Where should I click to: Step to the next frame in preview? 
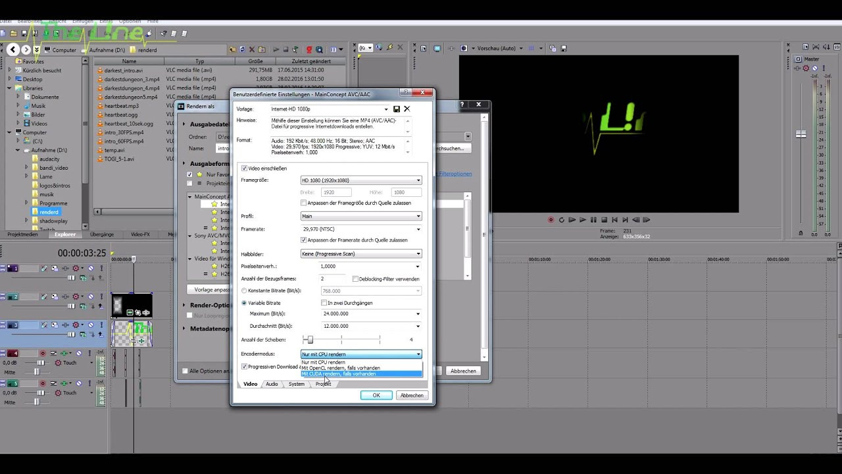646,220
